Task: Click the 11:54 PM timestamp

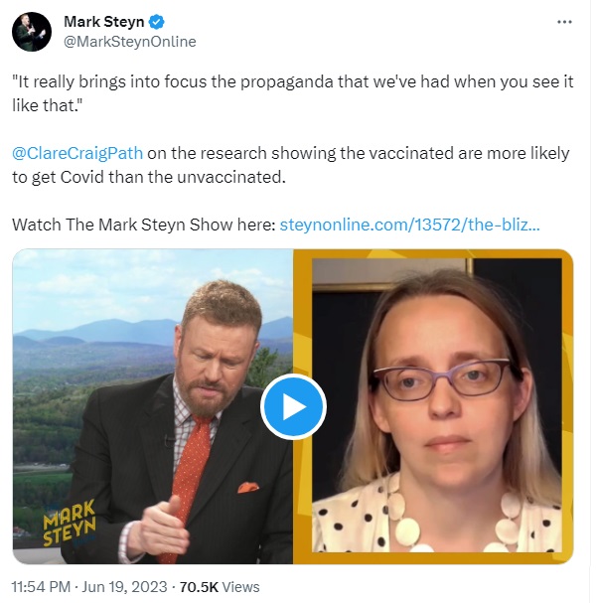Action: 41,587
